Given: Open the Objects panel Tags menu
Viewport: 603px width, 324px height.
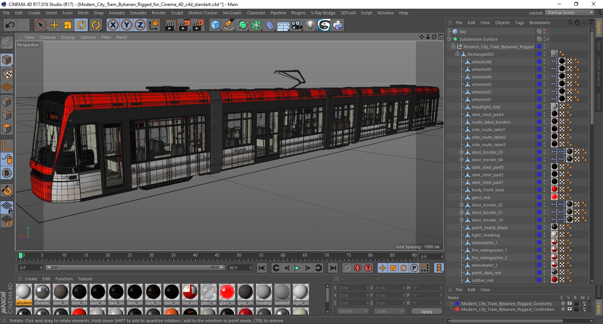Looking at the screenshot, I should click(519, 23).
